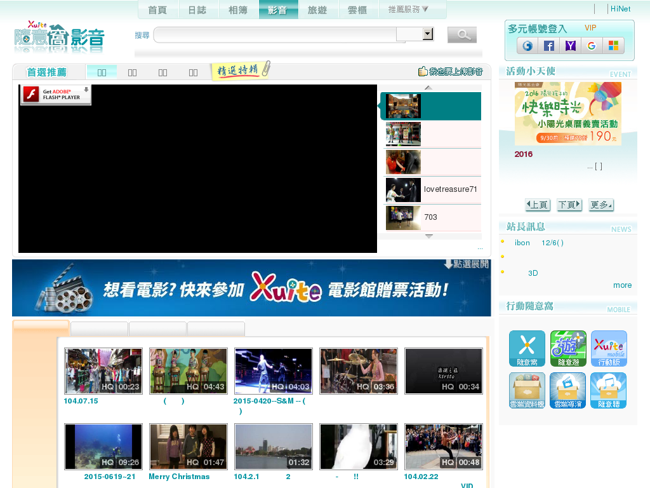Click the search magnifier icon
650x488 pixels.
click(x=461, y=34)
